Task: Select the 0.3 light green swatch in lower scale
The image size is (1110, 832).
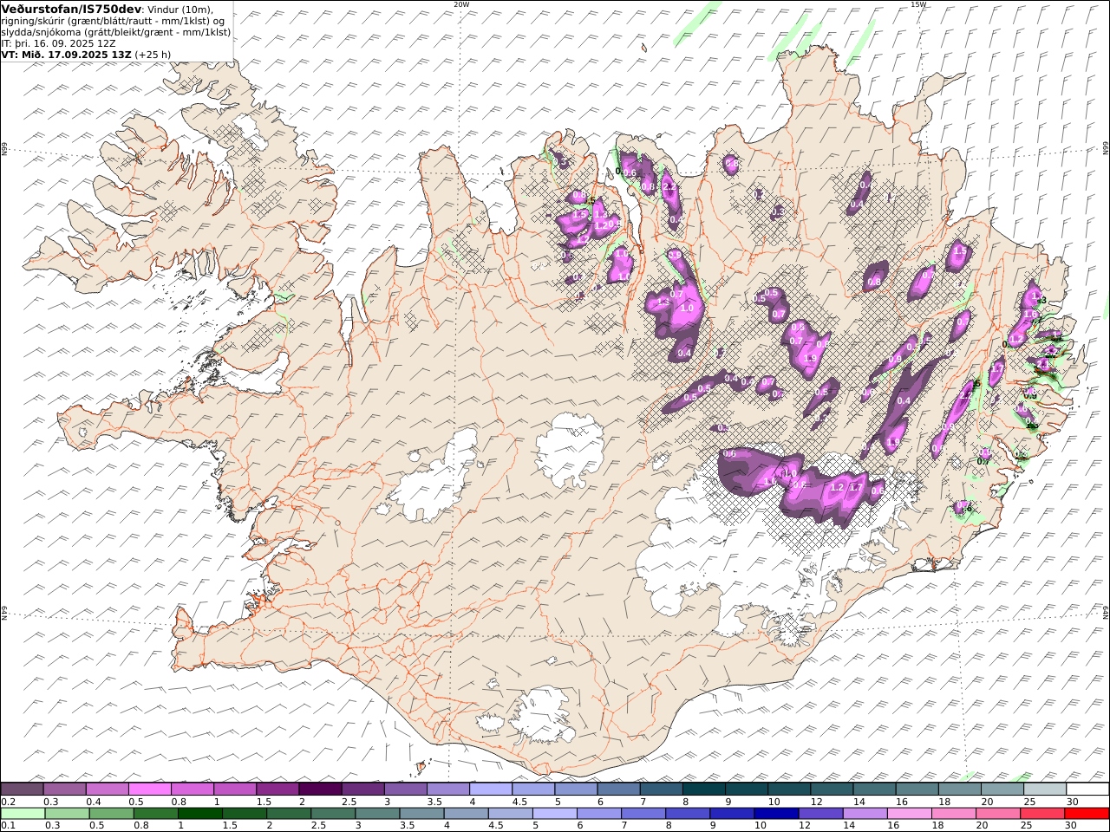Action: tap(67, 814)
